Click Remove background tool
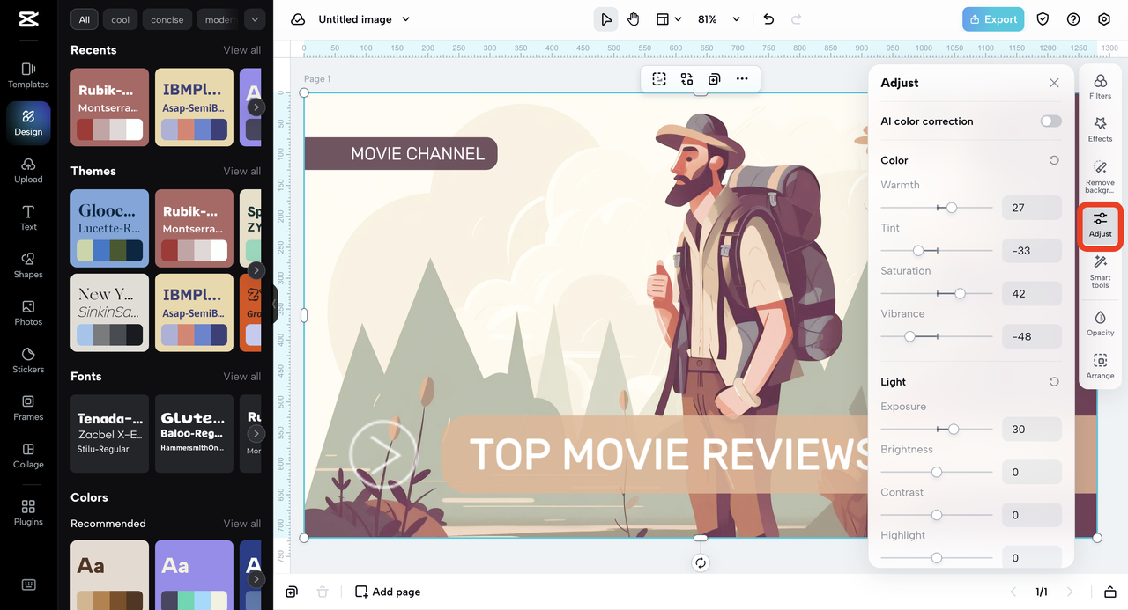 click(x=1100, y=177)
